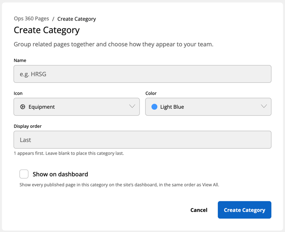285x232 pixels.
Task: Click the Light Blue color dot
Action: [154, 107]
